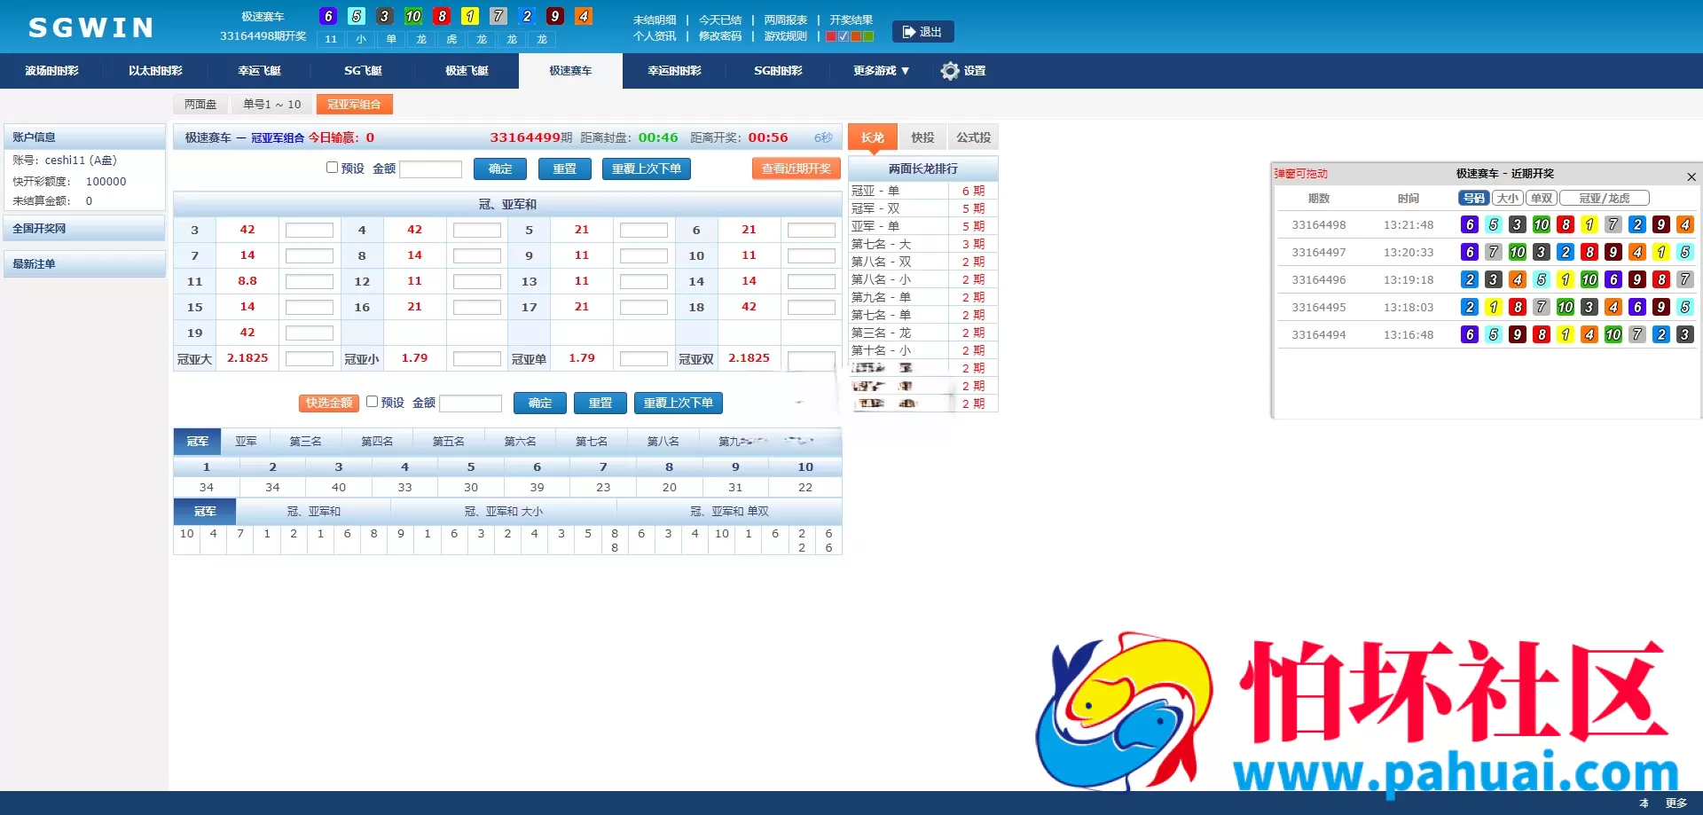The height and width of the screenshot is (815, 1703).
Task: Click the bottom 重覆上次下单 button
Action: pos(679,403)
